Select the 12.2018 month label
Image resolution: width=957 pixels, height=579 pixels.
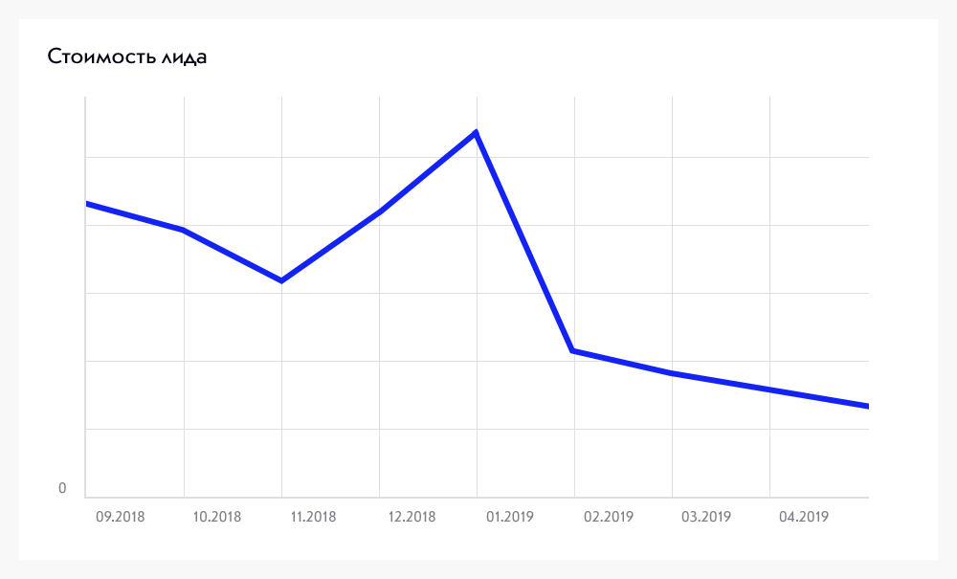tap(412, 517)
